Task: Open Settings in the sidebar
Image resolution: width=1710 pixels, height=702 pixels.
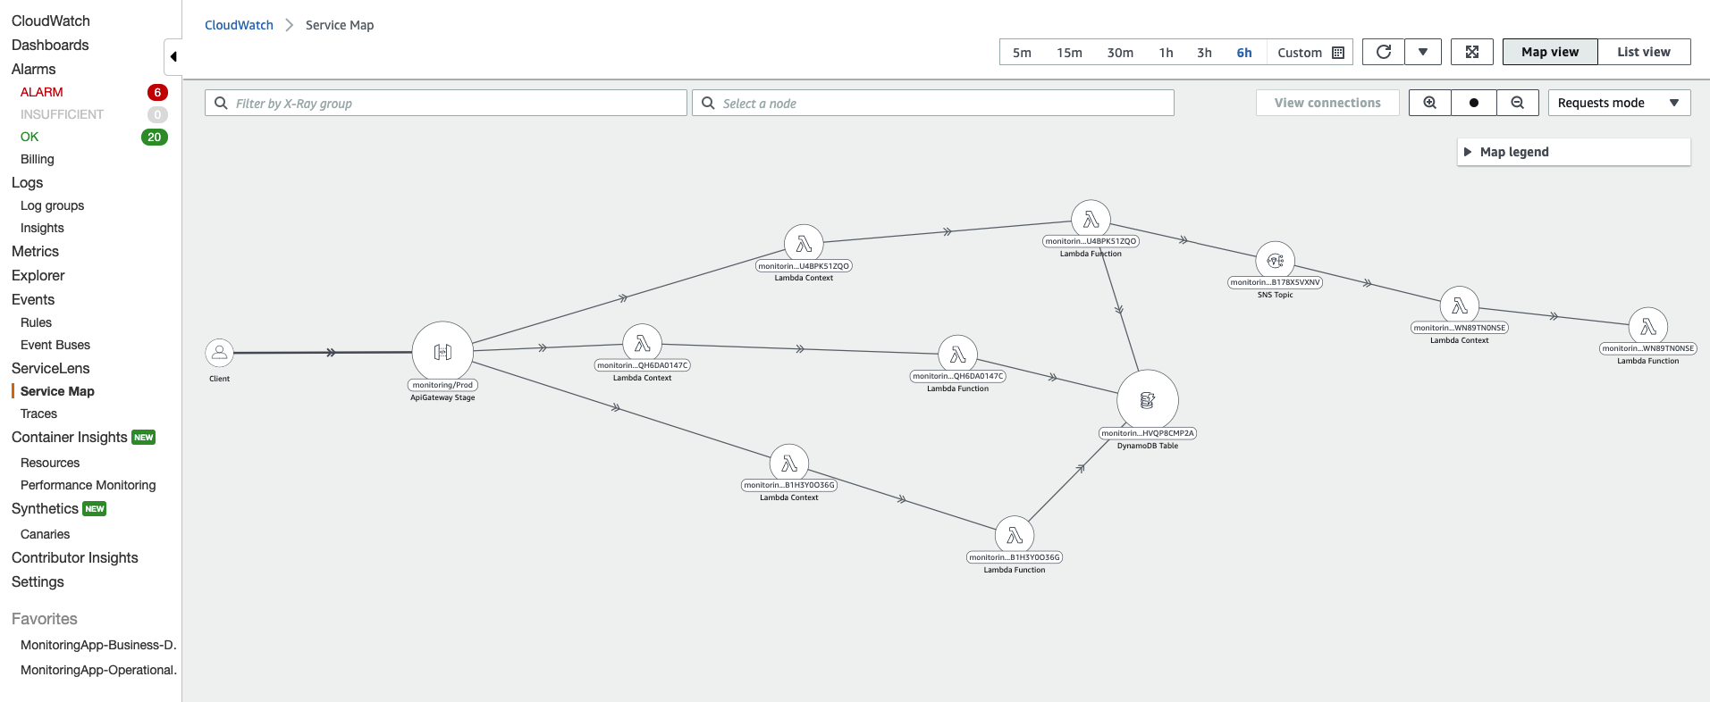Action: coord(38,581)
